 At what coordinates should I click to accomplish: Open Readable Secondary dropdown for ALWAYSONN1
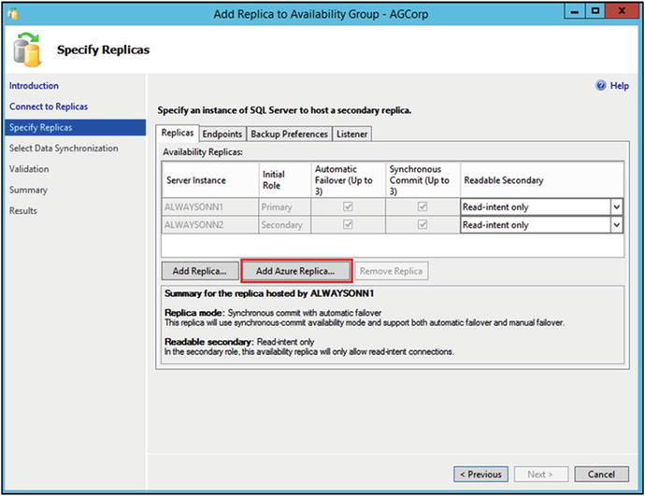pyautogui.click(x=616, y=207)
